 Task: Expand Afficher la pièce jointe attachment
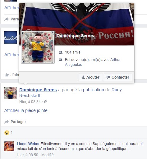coord(26,110)
